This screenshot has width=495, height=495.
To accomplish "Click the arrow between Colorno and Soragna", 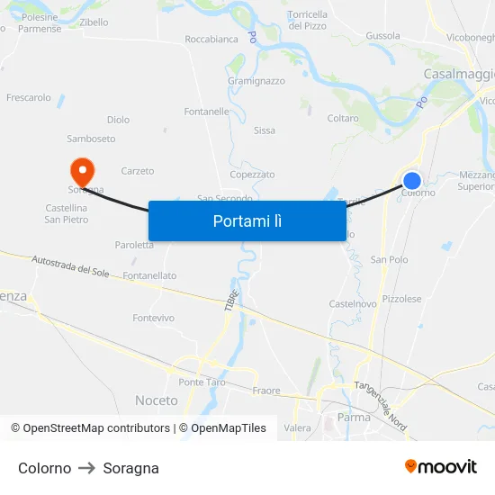I will (x=86, y=468).
